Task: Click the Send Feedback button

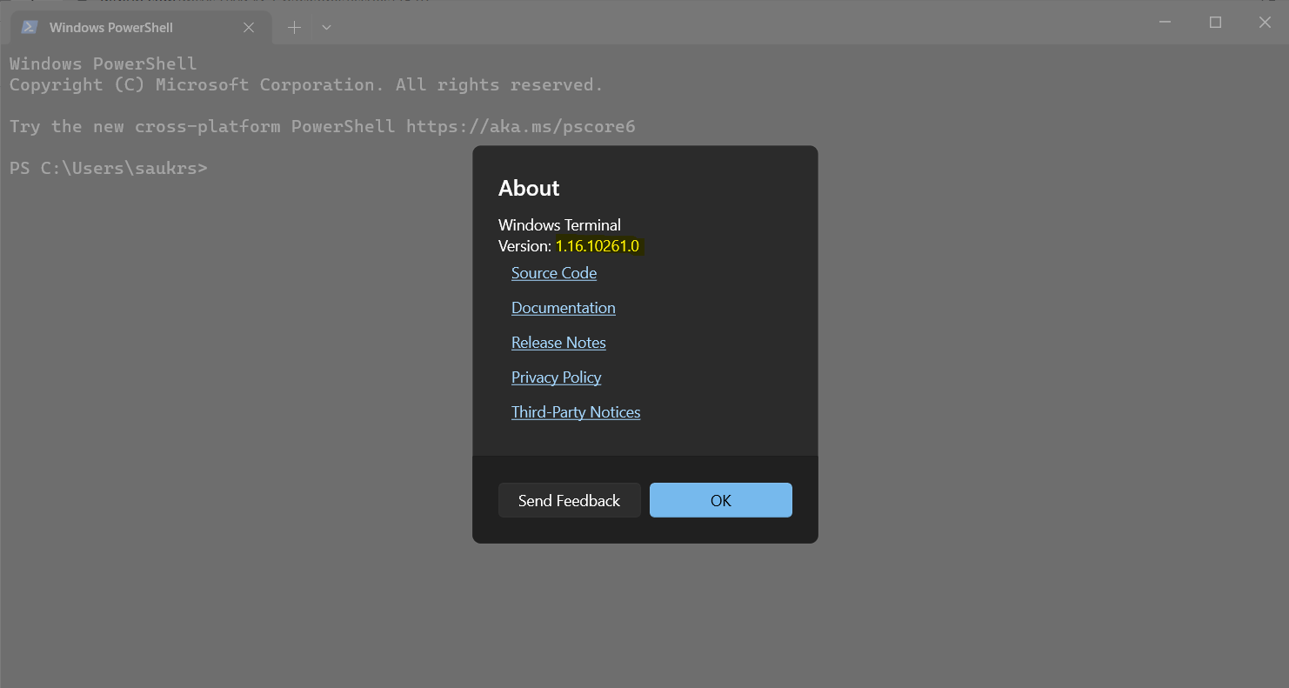Action: pyautogui.click(x=569, y=500)
